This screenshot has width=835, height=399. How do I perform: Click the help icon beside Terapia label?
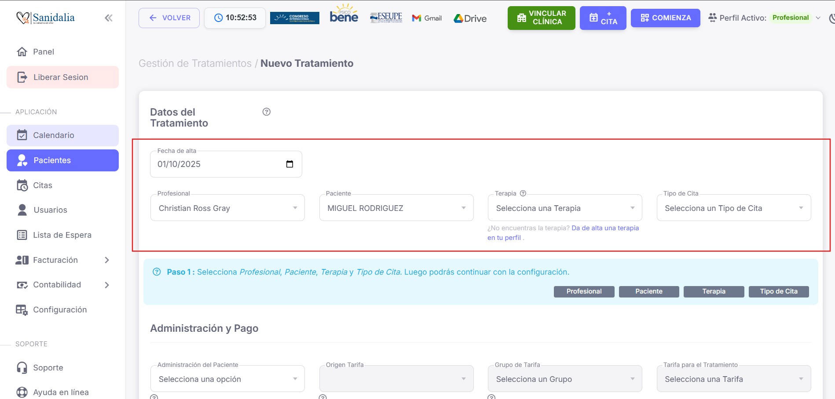pyautogui.click(x=523, y=193)
